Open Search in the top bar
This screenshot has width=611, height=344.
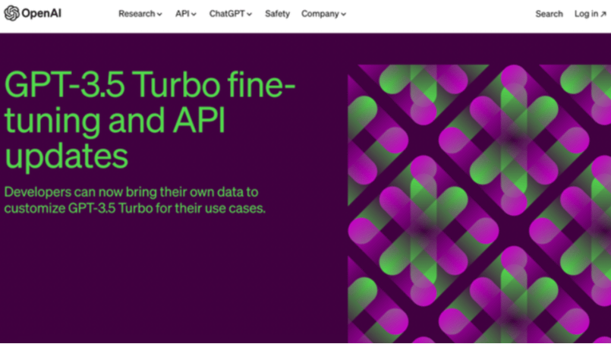(x=549, y=14)
